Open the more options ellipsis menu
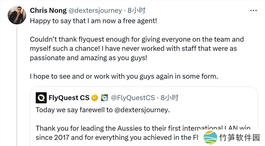The width and height of the screenshot is (265, 146). pyautogui.click(x=253, y=11)
